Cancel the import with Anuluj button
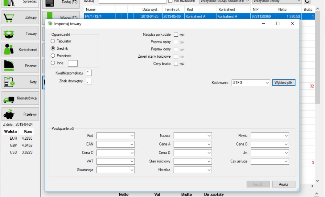 tap(283, 184)
